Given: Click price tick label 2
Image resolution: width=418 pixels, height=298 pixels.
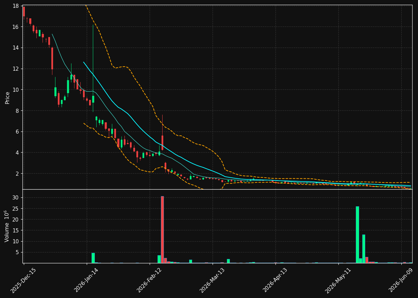Looking at the screenshot, I should (x=17, y=174).
